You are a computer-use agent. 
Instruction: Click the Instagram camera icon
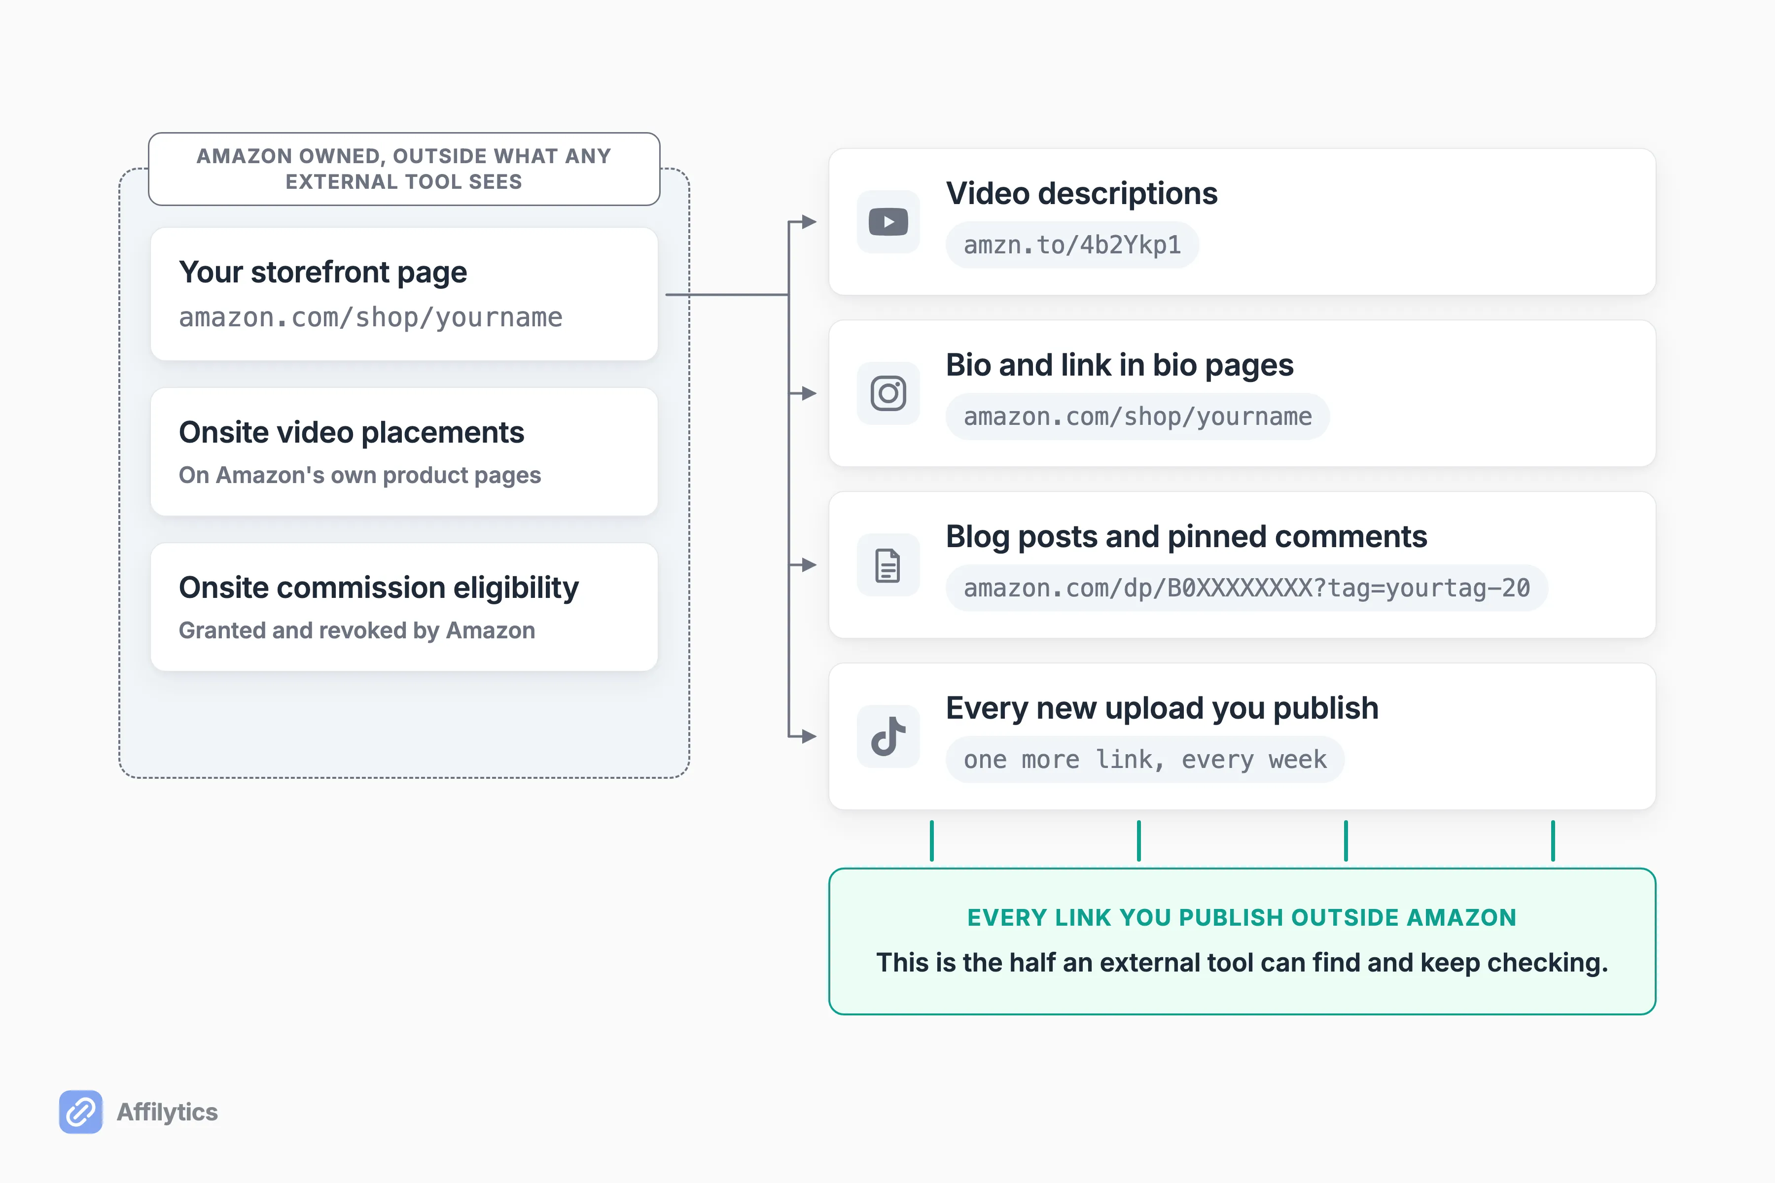pos(888,394)
